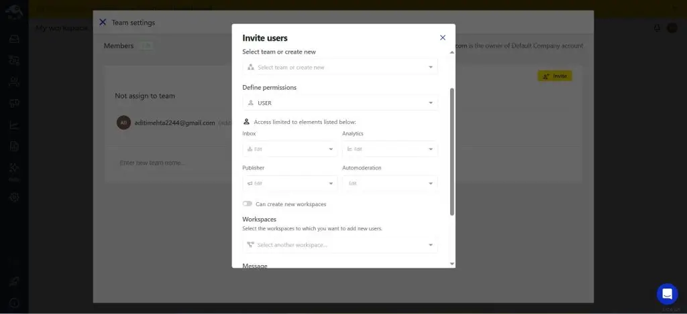Open the chat support bubble

[668, 294]
